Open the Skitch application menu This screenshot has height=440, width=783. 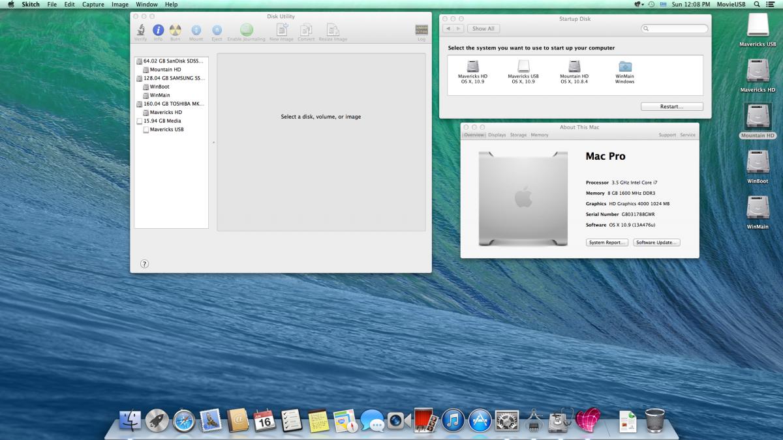tap(31, 4)
